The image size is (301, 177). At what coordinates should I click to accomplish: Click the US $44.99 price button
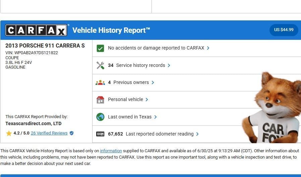click(x=284, y=30)
